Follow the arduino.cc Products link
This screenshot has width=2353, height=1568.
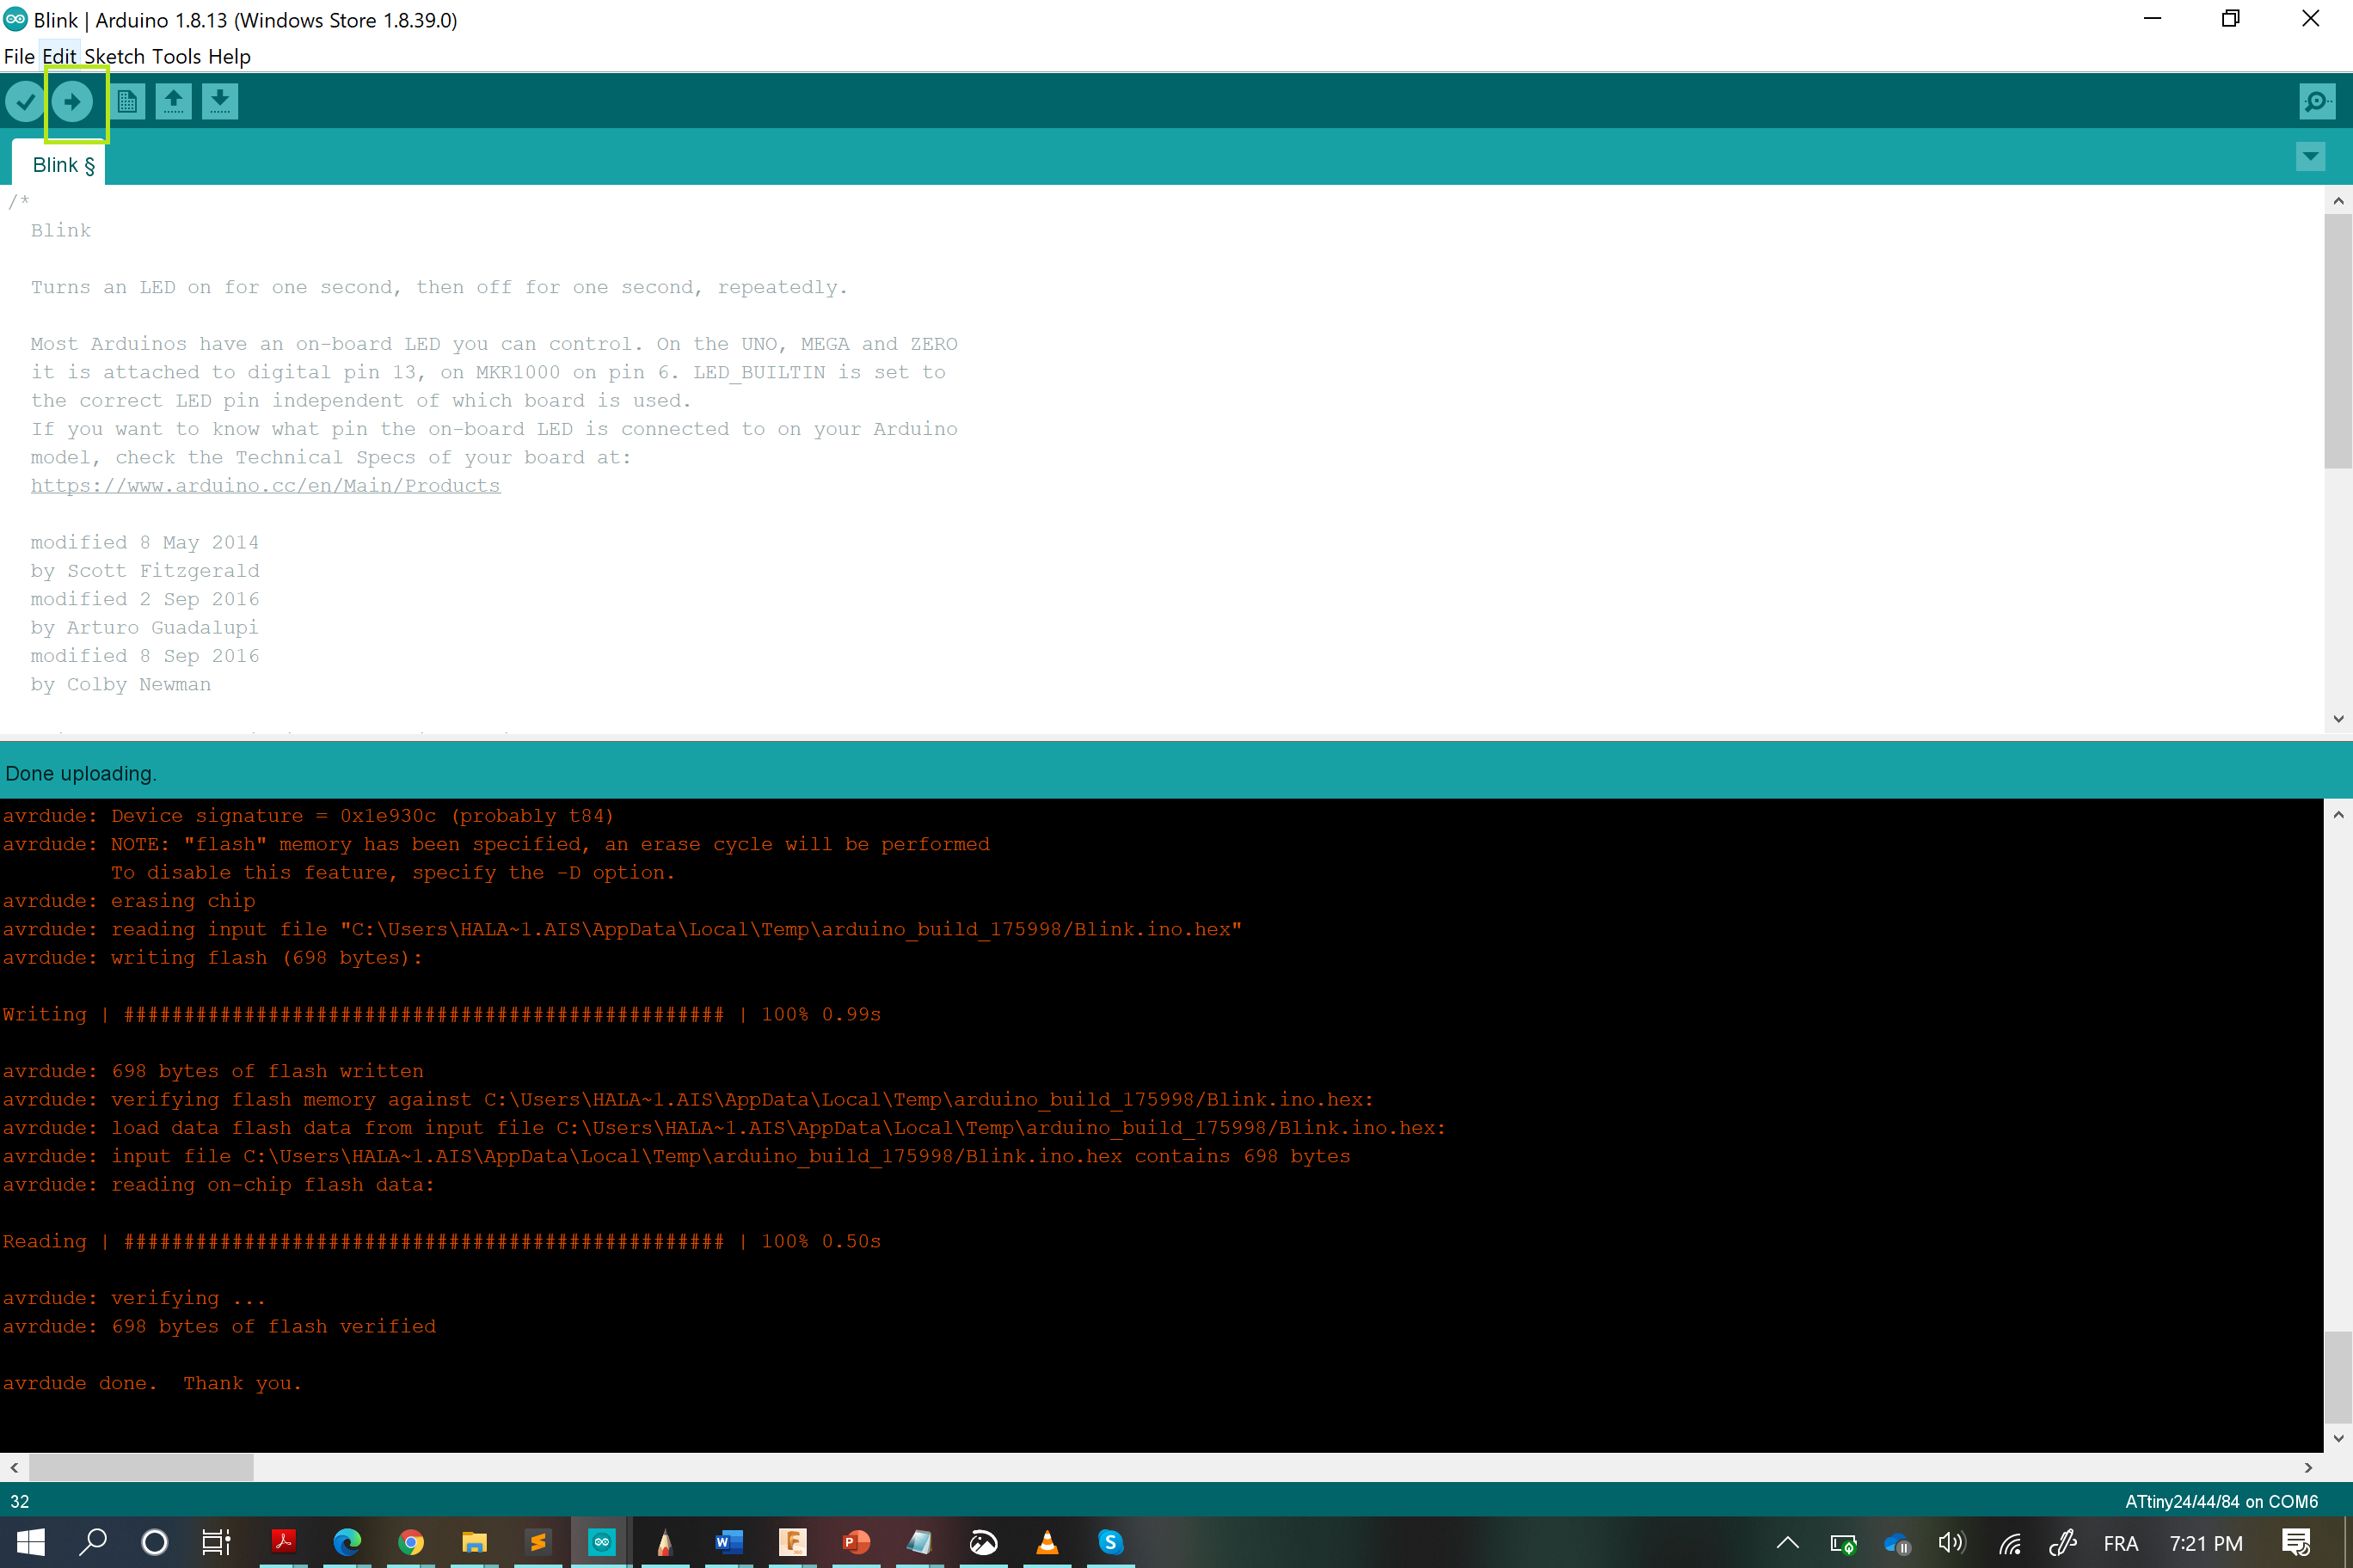pyautogui.click(x=265, y=486)
